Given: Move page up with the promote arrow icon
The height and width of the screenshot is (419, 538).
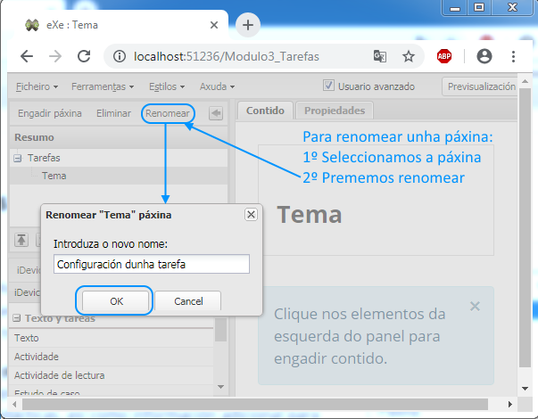Looking at the screenshot, I should (21, 240).
